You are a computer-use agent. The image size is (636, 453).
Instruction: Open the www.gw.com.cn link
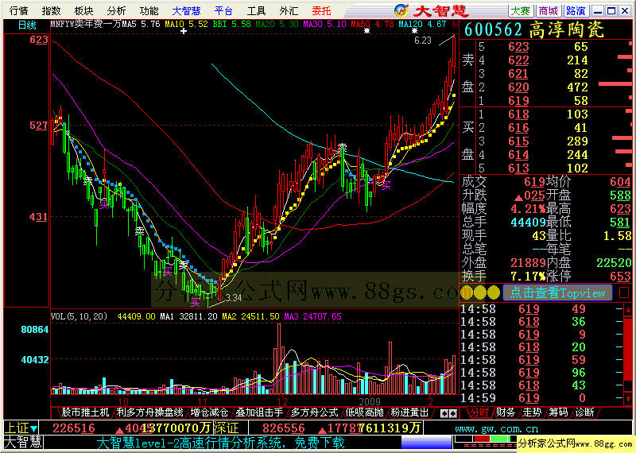pos(496,429)
